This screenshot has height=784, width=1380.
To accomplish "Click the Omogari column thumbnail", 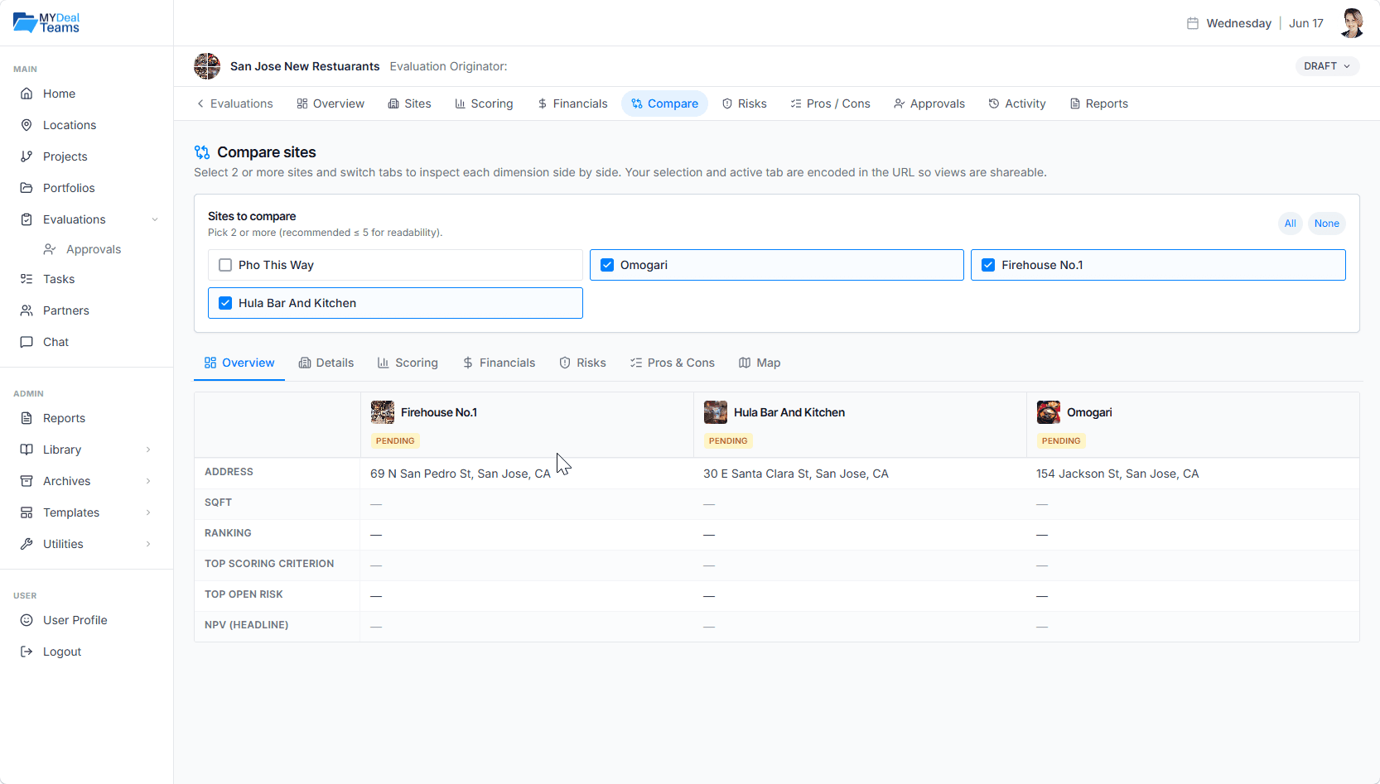I will pos(1049,412).
